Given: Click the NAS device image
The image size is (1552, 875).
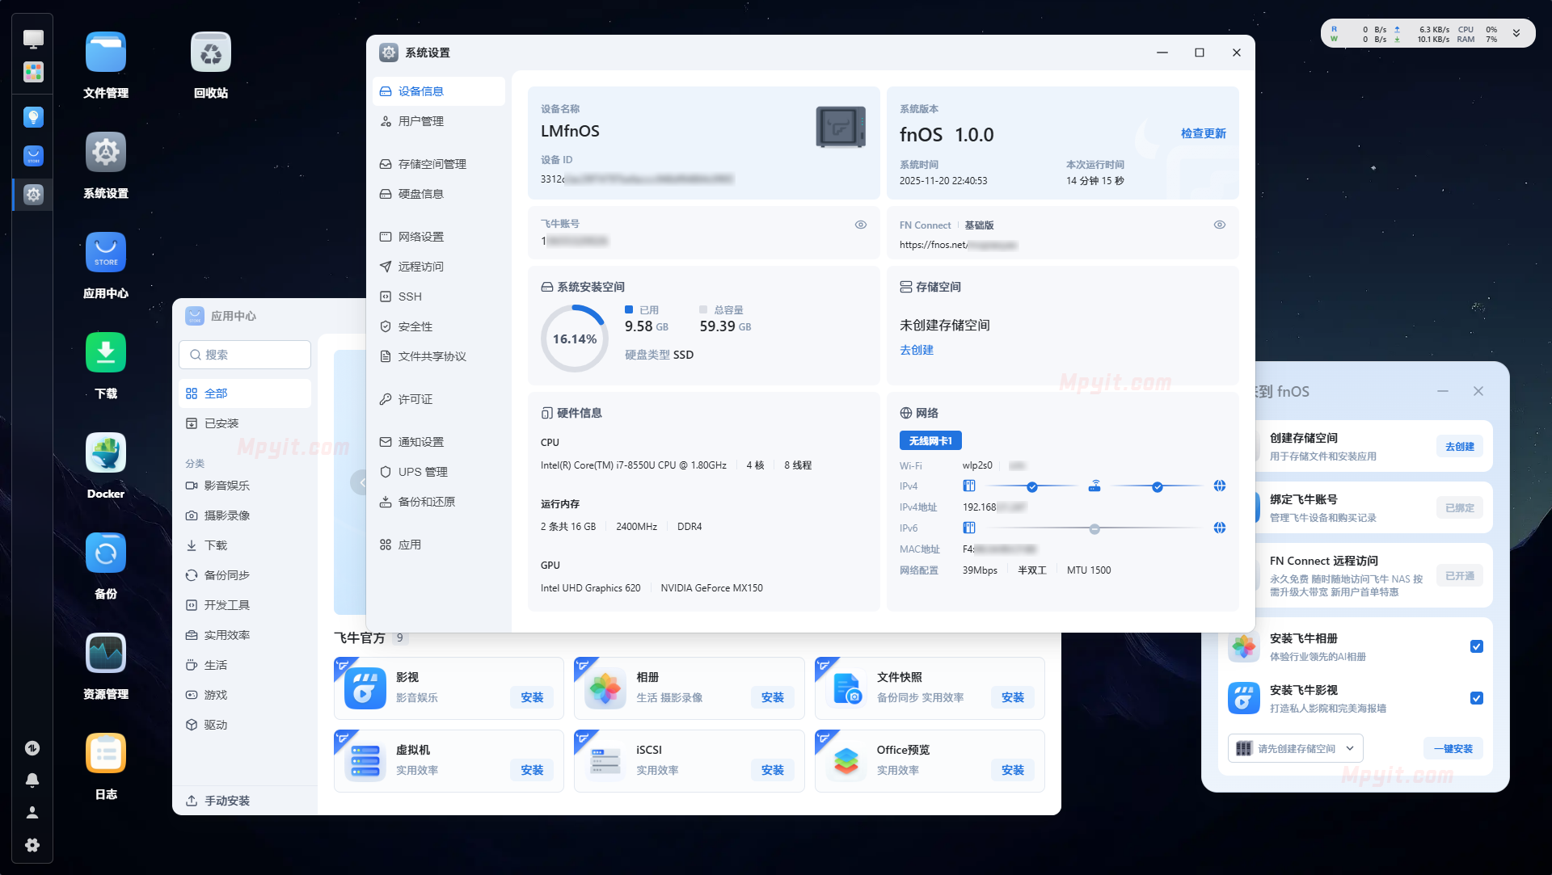Looking at the screenshot, I should tap(841, 127).
